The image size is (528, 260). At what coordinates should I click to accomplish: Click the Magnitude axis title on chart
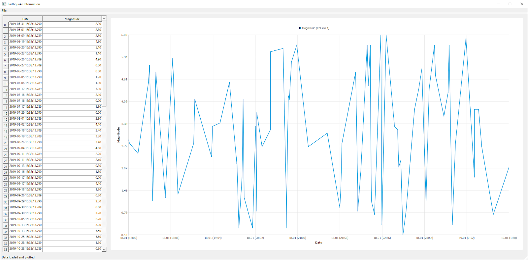click(118, 135)
